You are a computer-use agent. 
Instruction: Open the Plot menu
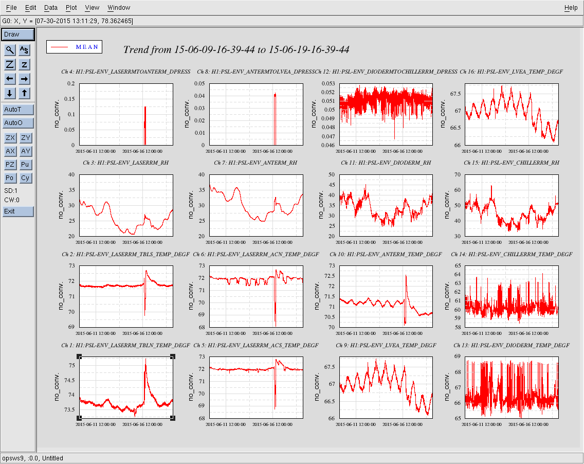click(71, 8)
